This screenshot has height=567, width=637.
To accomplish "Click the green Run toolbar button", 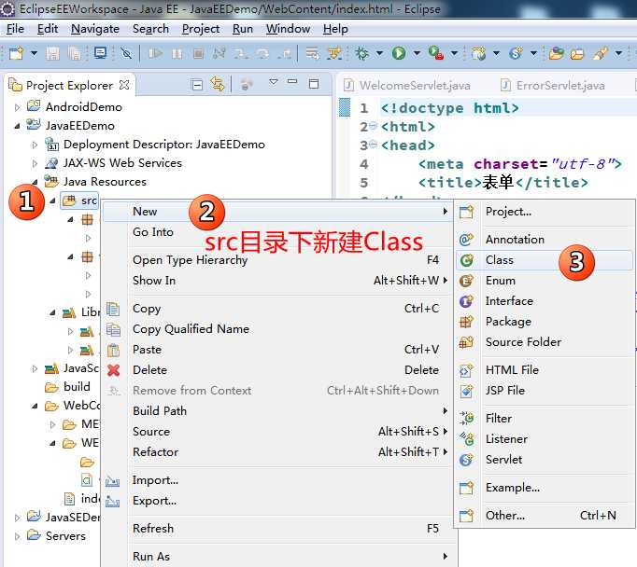I will tap(399, 53).
